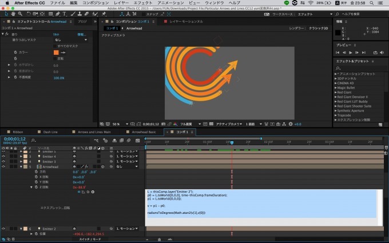Select the Hand tool in the toolbar
Viewport: 389px width, 243px height.
coord(13,13)
